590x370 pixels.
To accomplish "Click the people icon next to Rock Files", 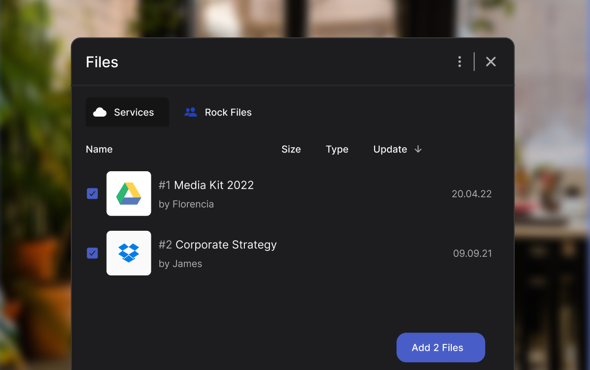I will pyautogui.click(x=191, y=112).
